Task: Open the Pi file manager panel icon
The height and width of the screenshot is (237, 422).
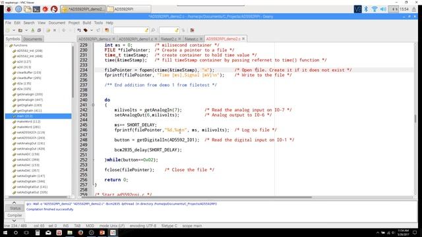Action: pos(28,9)
